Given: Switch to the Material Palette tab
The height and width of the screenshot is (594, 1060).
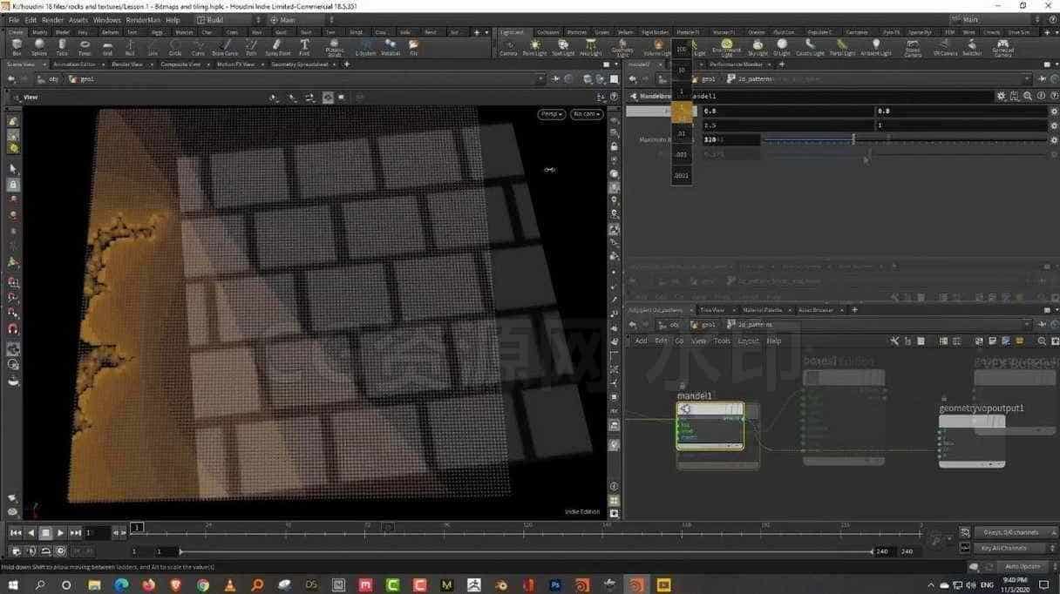Looking at the screenshot, I should [762, 310].
